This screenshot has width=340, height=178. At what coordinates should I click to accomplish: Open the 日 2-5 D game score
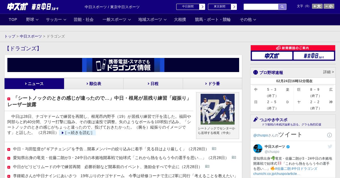[272, 105]
